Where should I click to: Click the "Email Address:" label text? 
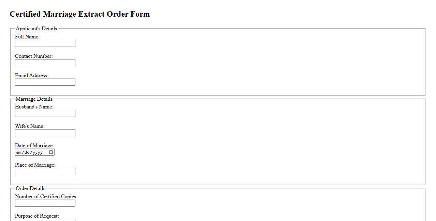32,75
